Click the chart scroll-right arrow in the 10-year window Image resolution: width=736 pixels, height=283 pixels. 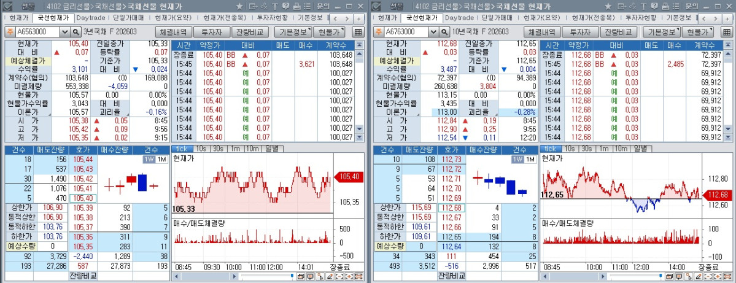point(603,276)
